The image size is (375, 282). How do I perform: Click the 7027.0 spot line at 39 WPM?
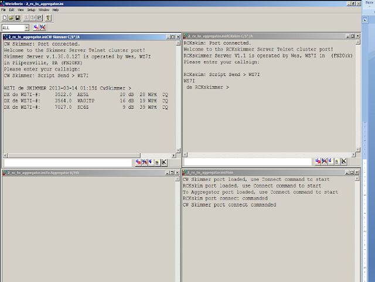(x=86, y=107)
